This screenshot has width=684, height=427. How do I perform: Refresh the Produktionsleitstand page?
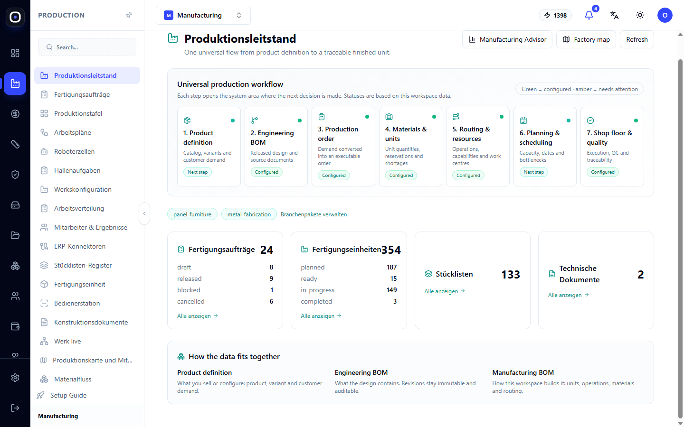click(x=637, y=39)
